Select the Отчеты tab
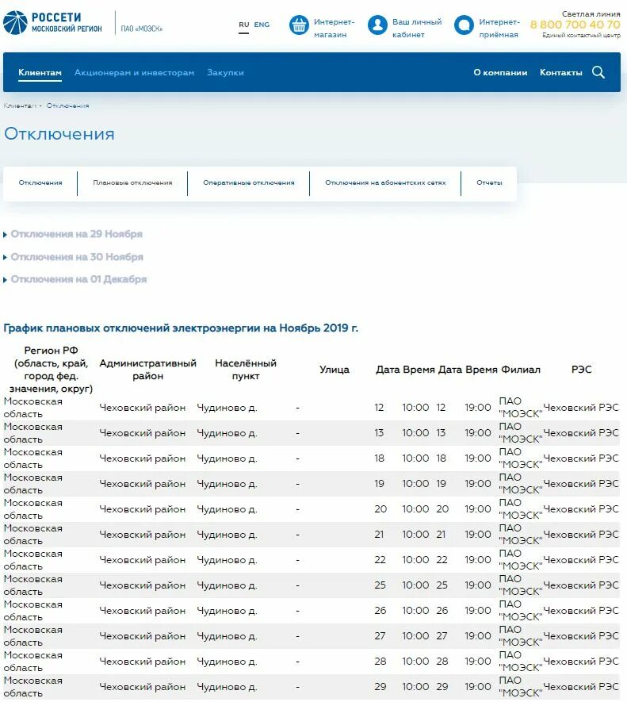 pos(489,182)
